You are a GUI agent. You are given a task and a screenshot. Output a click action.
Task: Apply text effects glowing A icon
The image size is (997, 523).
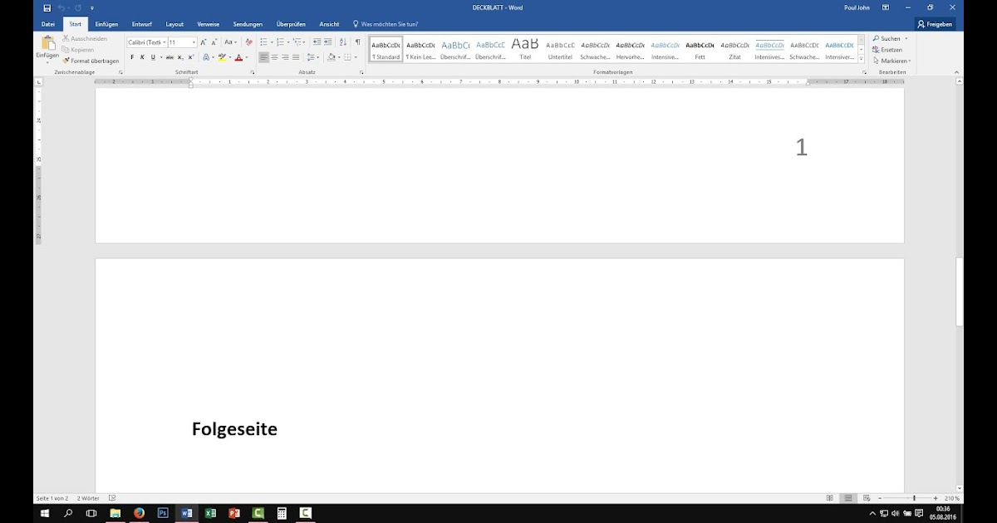tap(205, 57)
